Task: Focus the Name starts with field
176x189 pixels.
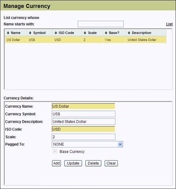Action: 101,24
